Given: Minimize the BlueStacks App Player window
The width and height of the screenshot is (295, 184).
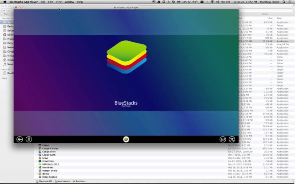Looking at the screenshot, I should [20, 8].
